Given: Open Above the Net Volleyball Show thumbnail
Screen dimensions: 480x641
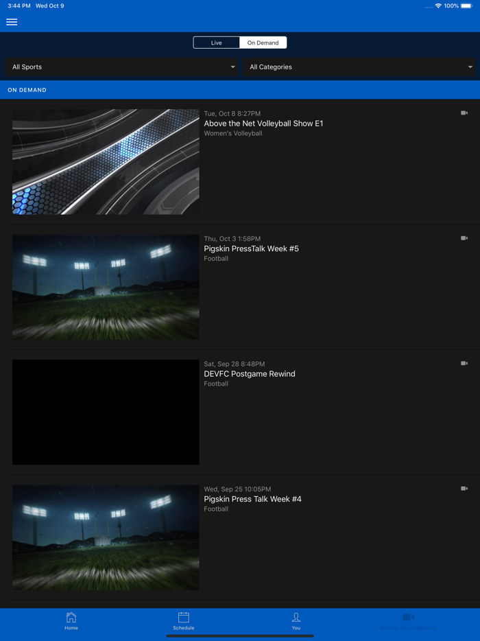Looking at the screenshot, I should click(106, 162).
